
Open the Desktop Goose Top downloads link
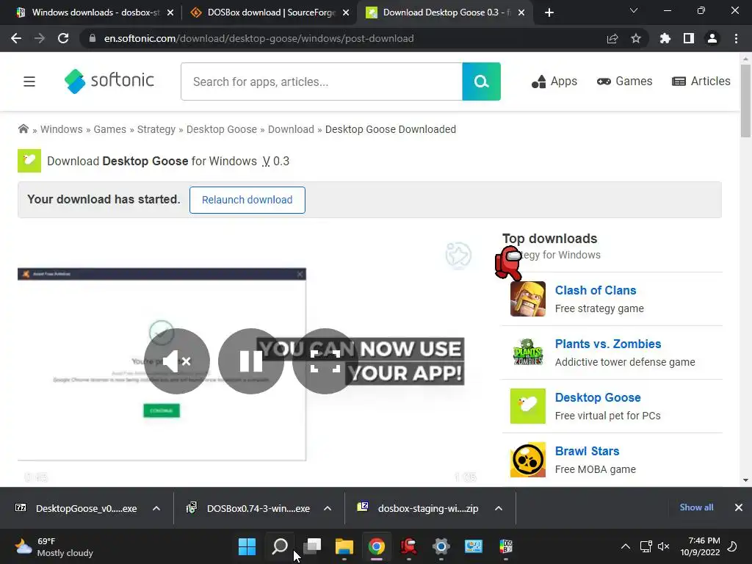(598, 397)
